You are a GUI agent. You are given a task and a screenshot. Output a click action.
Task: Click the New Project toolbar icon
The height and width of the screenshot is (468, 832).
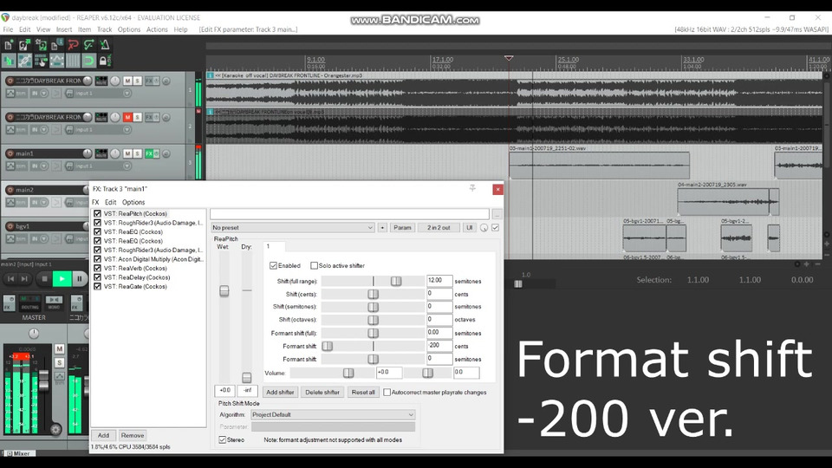(x=9, y=45)
